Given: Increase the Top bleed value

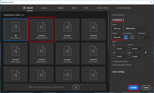Looking at the screenshot, I should (114, 48).
